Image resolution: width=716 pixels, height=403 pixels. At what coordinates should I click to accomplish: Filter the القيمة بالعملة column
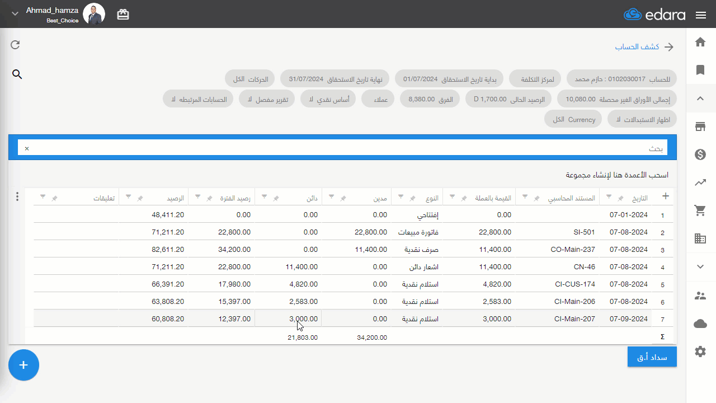[x=453, y=196]
